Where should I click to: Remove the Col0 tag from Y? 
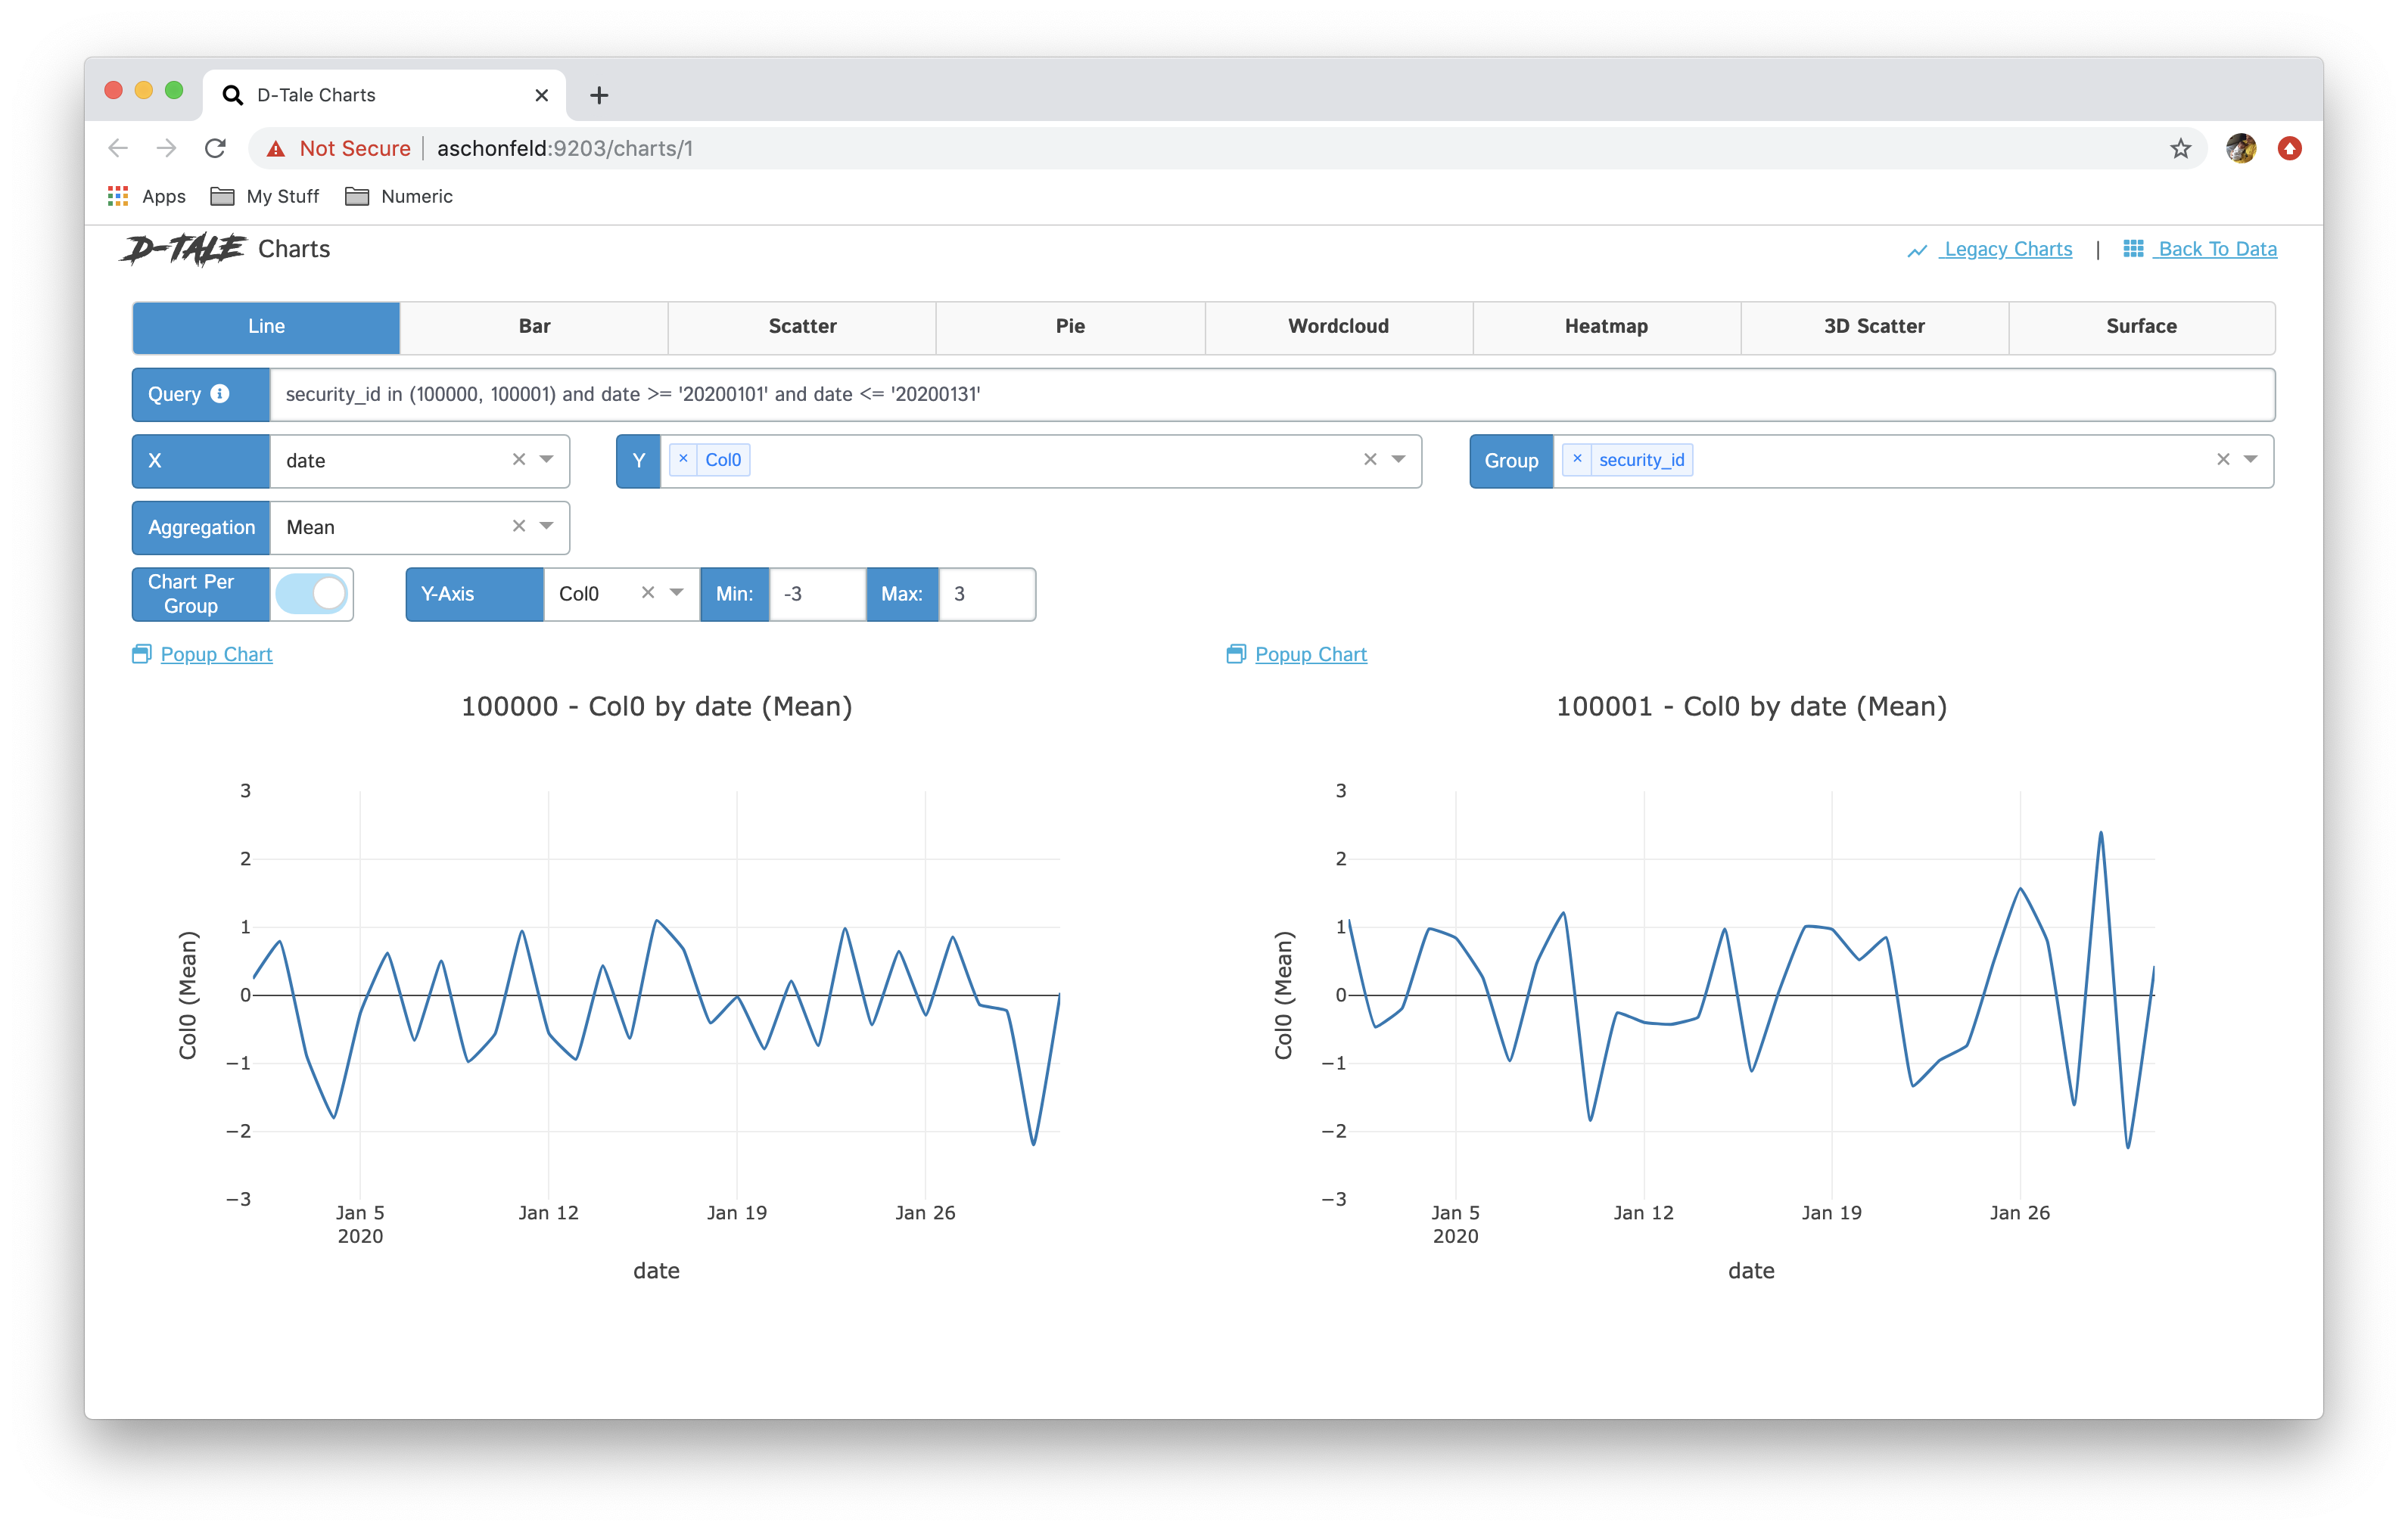[683, 458]
